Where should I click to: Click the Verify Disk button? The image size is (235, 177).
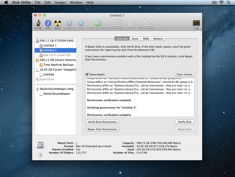[x=185, y=122]
